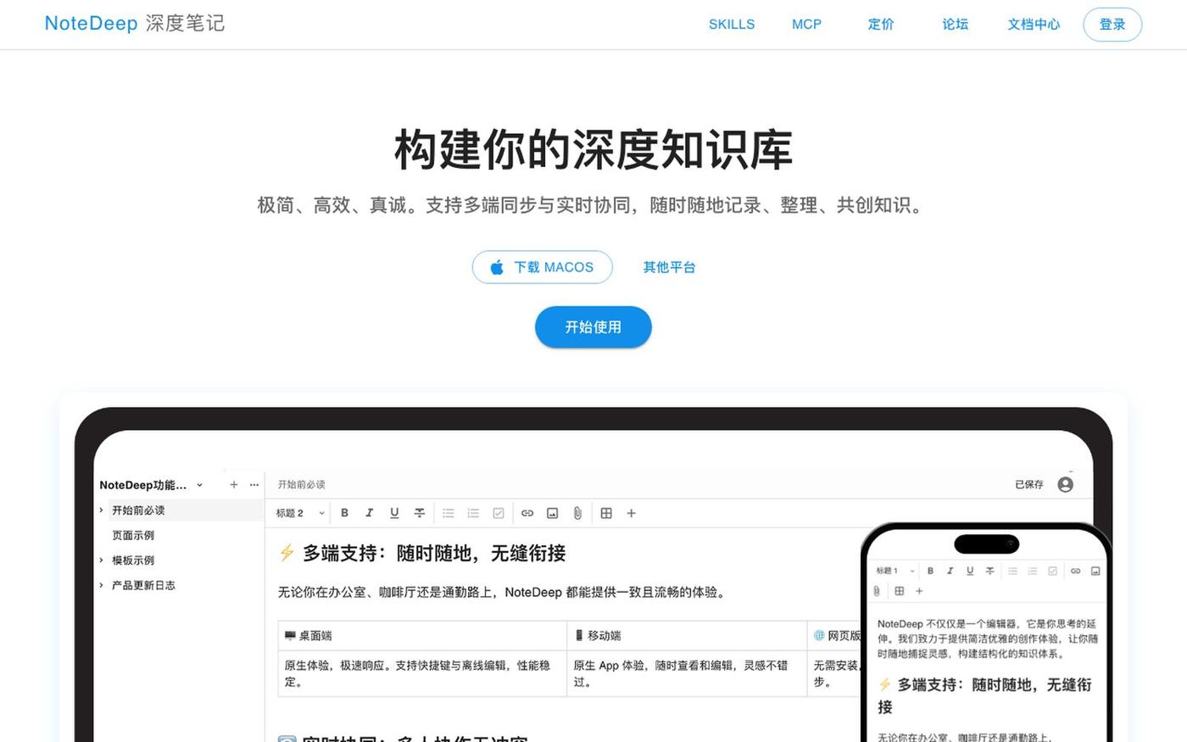
Task: Click the 已保存 saved status text
Action: pyautogui.click(x=1029, y=485)
